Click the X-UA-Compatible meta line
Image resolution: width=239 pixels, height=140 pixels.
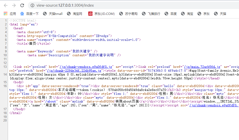[x=64, y=36]
